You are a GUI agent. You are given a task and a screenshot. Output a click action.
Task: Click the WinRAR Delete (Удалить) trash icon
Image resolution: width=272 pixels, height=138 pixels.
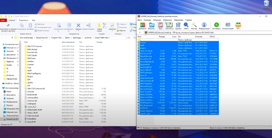[x=178, y=26]
